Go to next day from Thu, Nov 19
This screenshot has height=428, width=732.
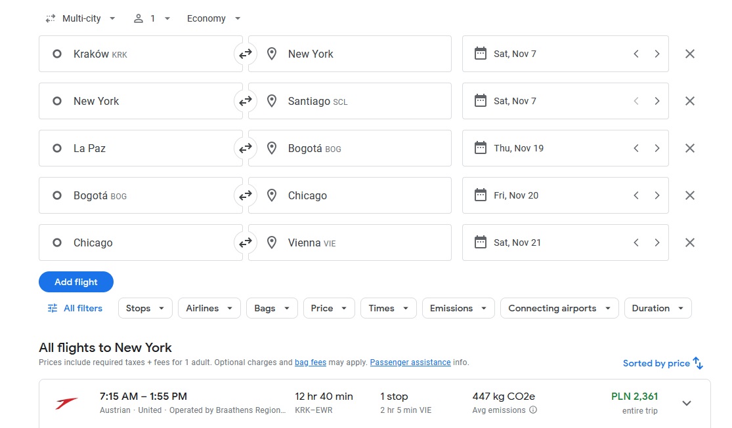657,148
